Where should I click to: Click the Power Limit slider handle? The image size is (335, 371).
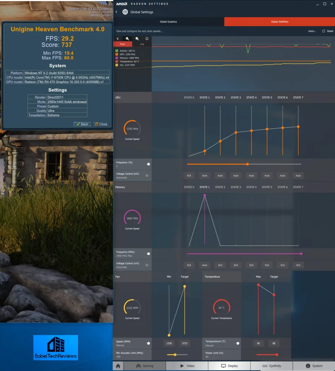point(277,355)
